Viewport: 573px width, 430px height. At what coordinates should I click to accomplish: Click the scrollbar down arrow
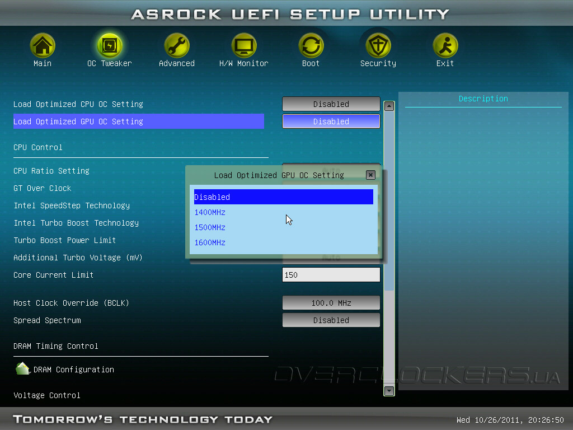click(x=389, y=391)
